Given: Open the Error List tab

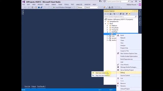Looking at the screenshot, I should coord(27,86).
